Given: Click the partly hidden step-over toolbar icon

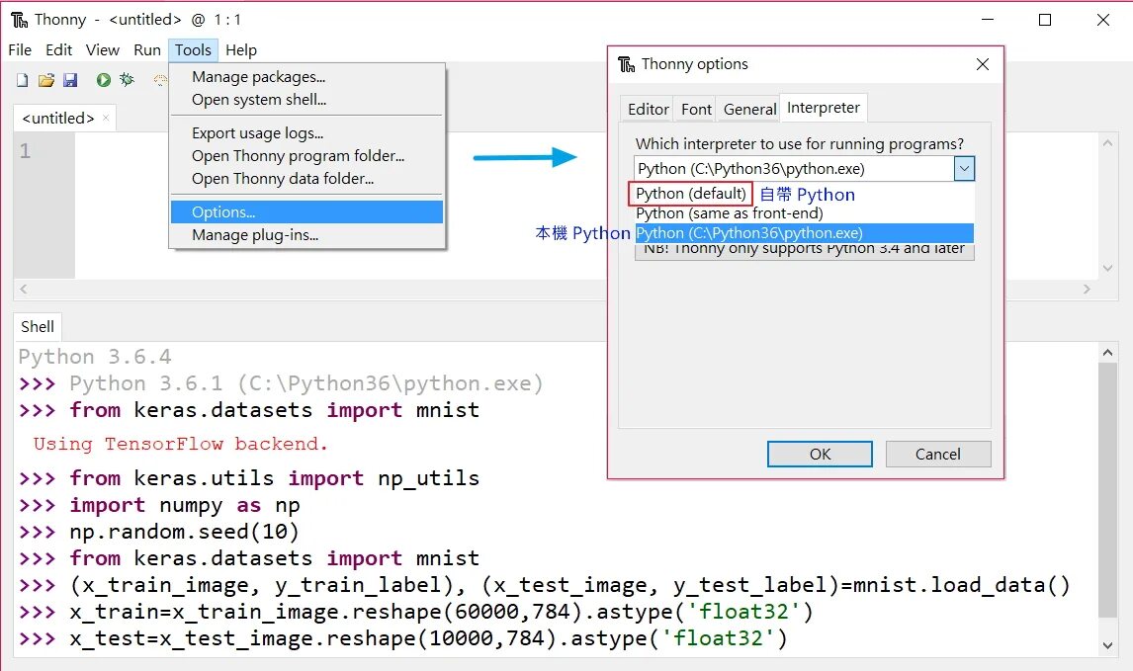Looking at the screenshot, I should coord(160,80).
